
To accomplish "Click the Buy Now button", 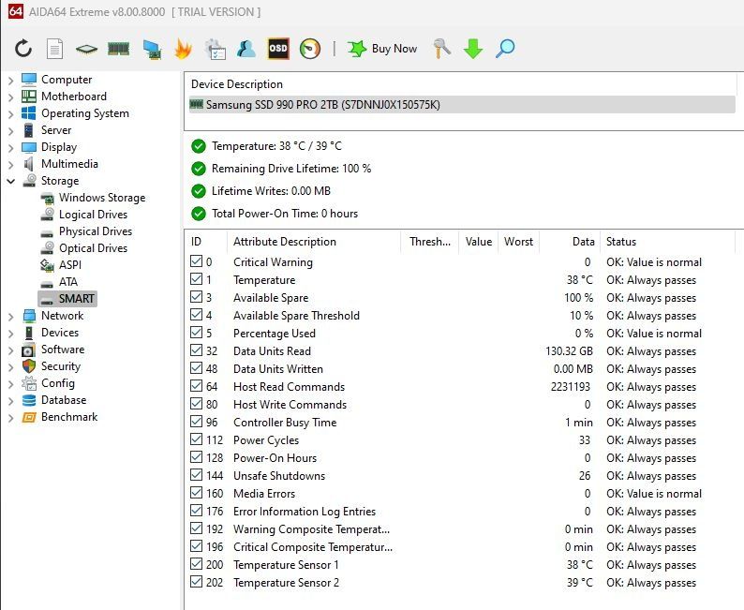I will click(x=382, y=49).
